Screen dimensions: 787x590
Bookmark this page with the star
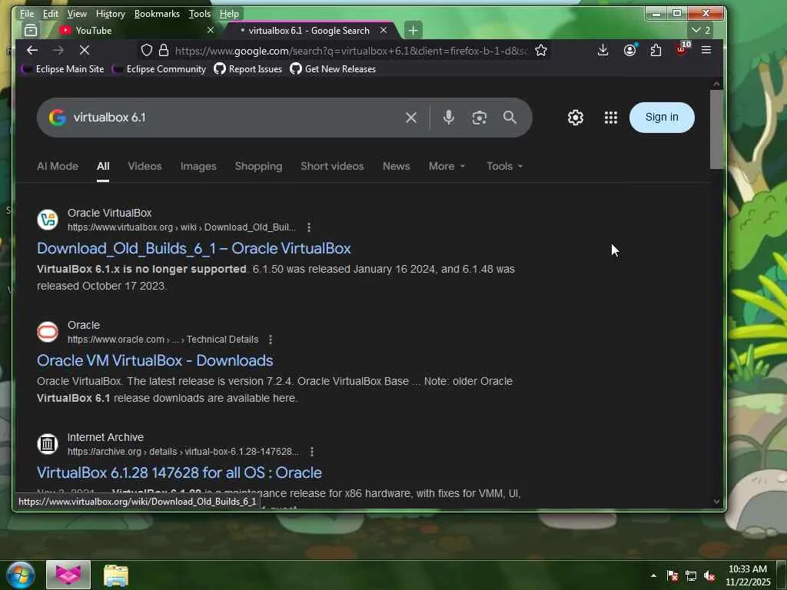click(x=540, y=50)
